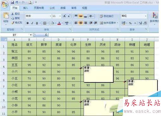The width and height of the screenshot is (161, 116).
Task: Apply percent style format
Action: 130,23
